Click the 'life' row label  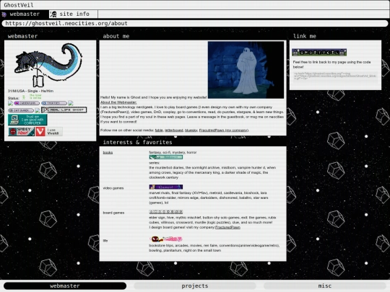click(105, 241)
